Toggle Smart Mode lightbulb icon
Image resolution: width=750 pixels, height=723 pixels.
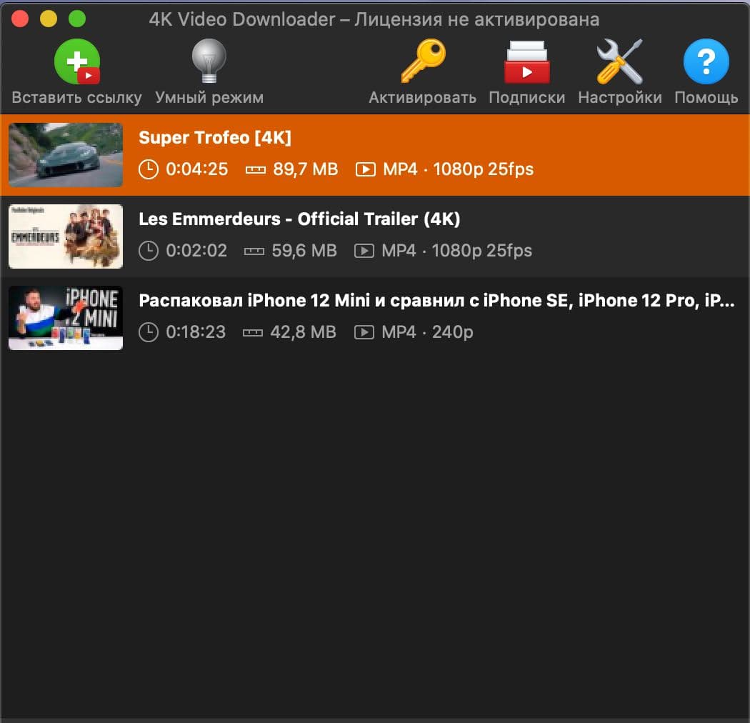coord(209,61)
